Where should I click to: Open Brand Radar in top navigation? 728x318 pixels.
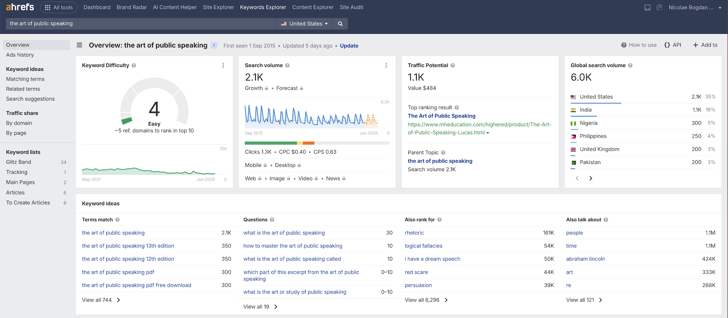(x=132, y=7)
